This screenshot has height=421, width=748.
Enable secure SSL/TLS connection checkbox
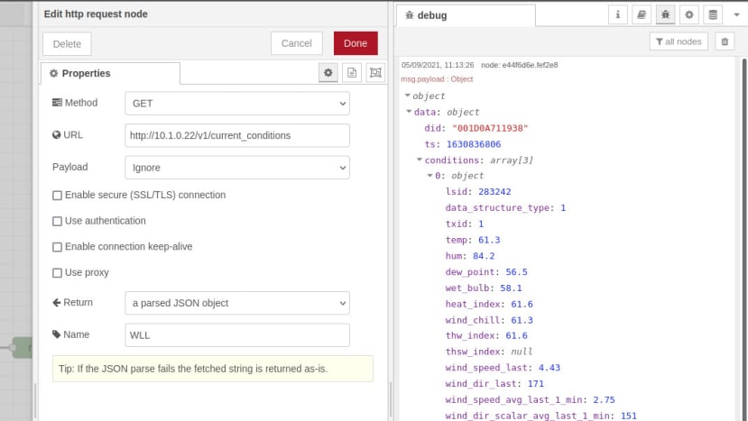coord(57,196)
